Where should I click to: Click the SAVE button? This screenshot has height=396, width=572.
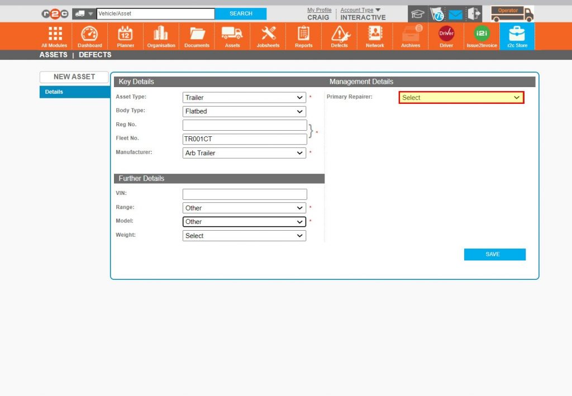pyautogui.click(x=494, y=255)
